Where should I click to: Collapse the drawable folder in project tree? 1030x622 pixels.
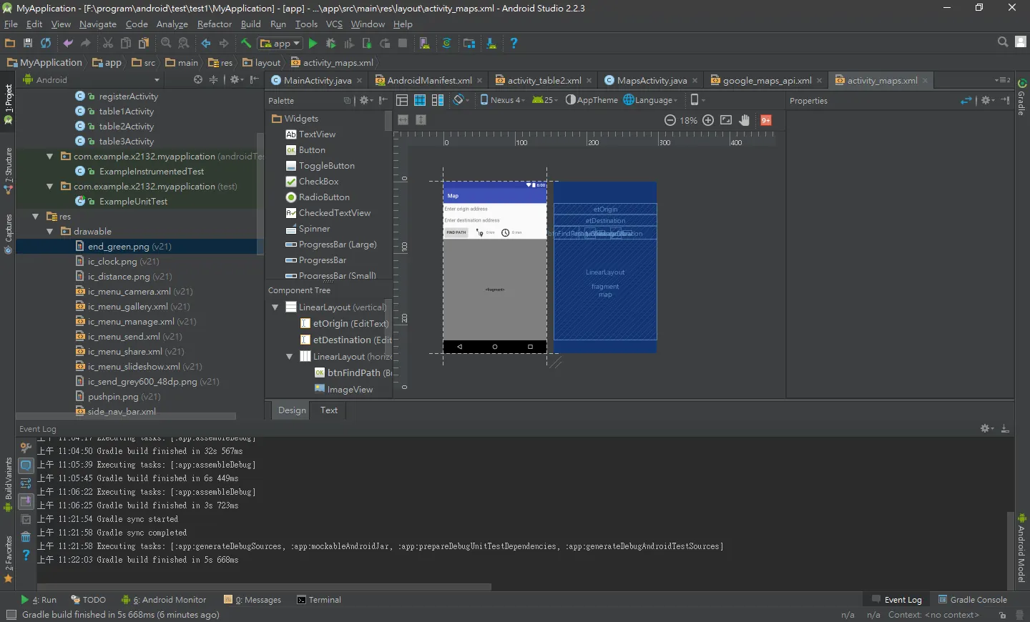49,232
